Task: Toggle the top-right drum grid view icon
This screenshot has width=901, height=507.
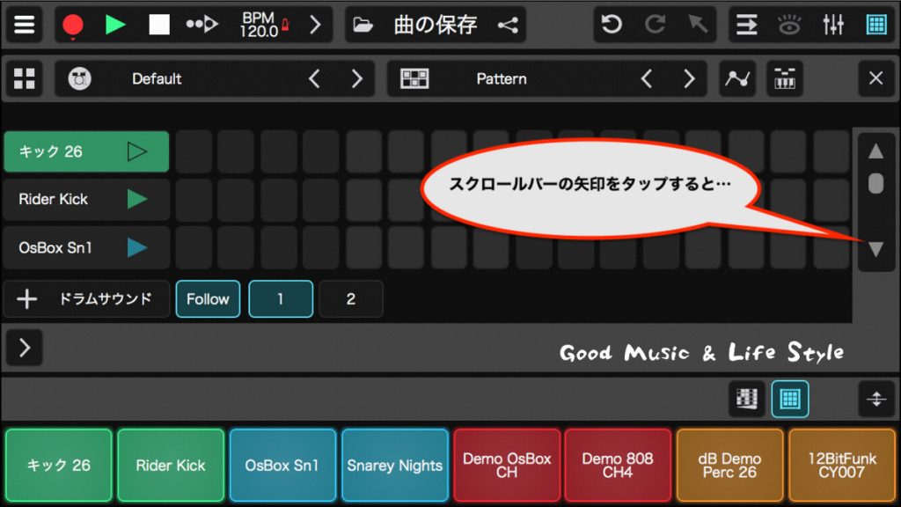Action: (x=876, y=25)
